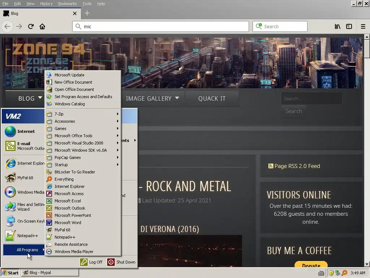Open Set Program Access and Defaults

click(x=83, y=97)
